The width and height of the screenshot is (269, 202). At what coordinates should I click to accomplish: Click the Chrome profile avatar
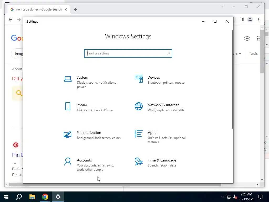(250, 19)
